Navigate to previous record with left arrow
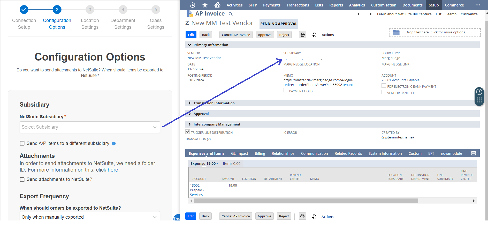This screenshot has width=488, height=236. point(360,14)
